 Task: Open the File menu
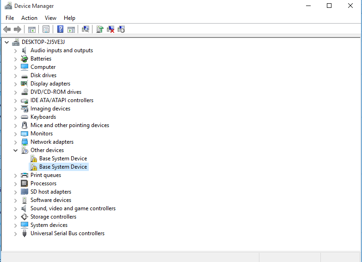[10, 18]
